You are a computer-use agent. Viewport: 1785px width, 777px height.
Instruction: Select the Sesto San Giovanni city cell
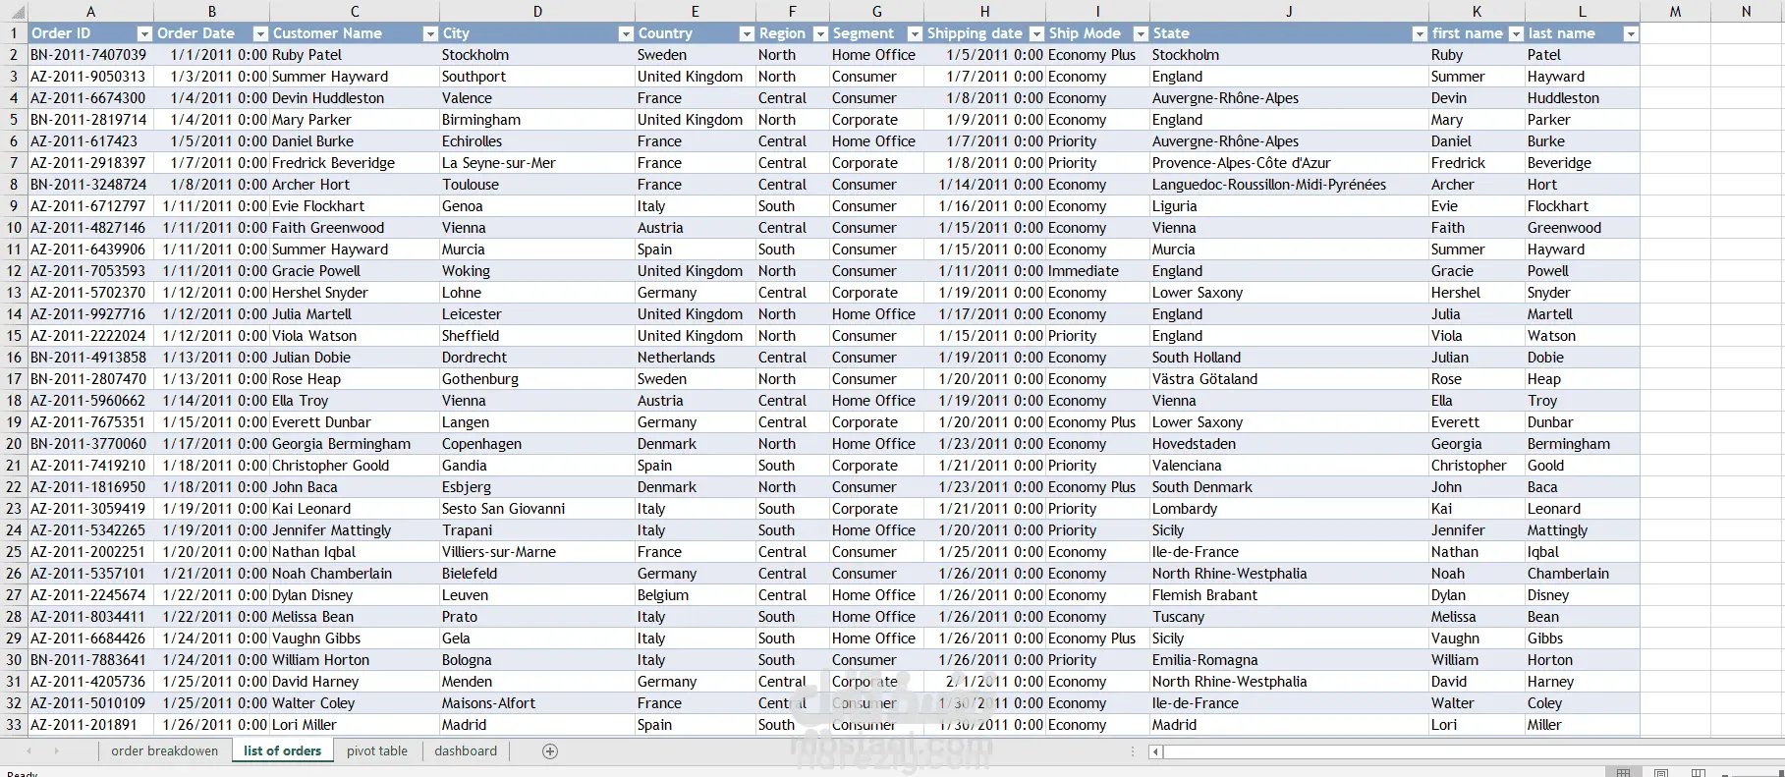(x=537, y=509)
